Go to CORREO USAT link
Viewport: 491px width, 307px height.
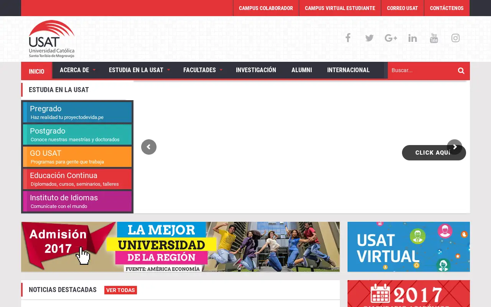[x=402, y=8]
